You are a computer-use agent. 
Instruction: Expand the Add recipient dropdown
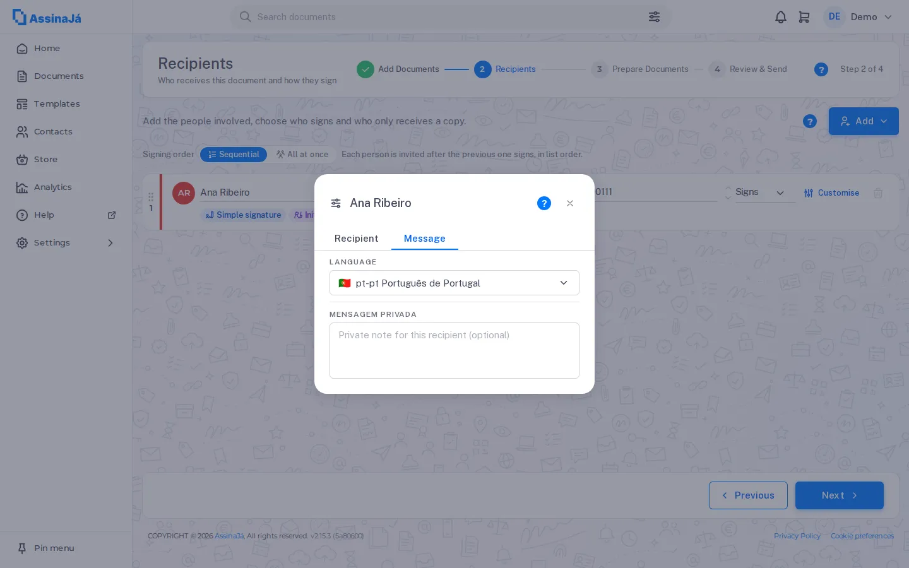pos(864,121)
